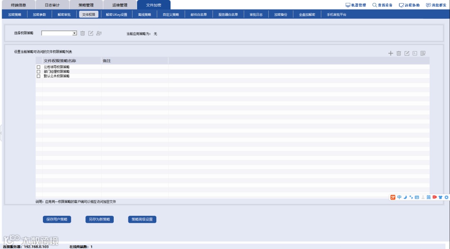Click the rename field icon above the policy table
Image resolution: width=450 pixels, height=249 pixels.
click(415, 53)
